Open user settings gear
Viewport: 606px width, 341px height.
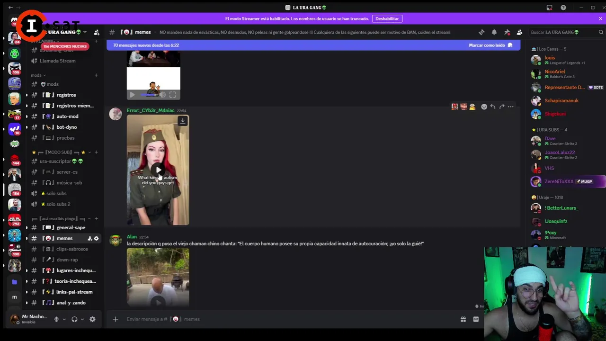click(x=92, y=319)
